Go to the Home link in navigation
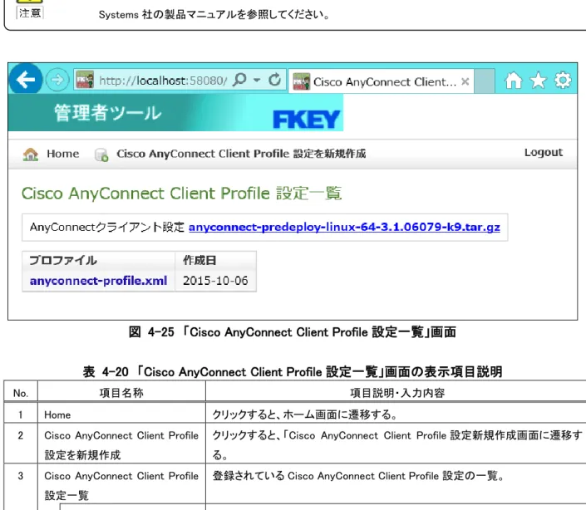This screenshot has height=510, width=586. (63, 154)
